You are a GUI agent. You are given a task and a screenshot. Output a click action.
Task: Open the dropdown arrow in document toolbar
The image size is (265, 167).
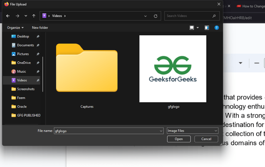pos(241,63)
